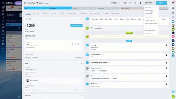Viewport: 176px width, 99px height.
Task: Click the phone call icon in deal header
Action: click(x=125, y=3)
